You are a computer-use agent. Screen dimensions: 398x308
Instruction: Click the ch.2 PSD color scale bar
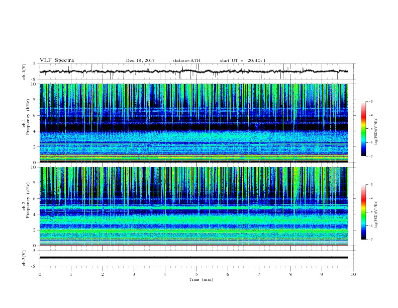click(363, 212)
